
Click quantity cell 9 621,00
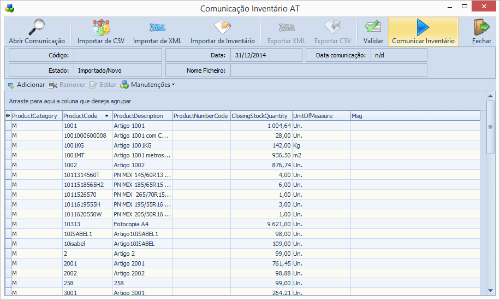(261, 224)
